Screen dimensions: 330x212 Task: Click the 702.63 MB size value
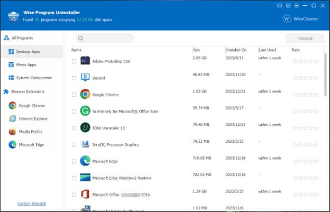tap(202, 174)
